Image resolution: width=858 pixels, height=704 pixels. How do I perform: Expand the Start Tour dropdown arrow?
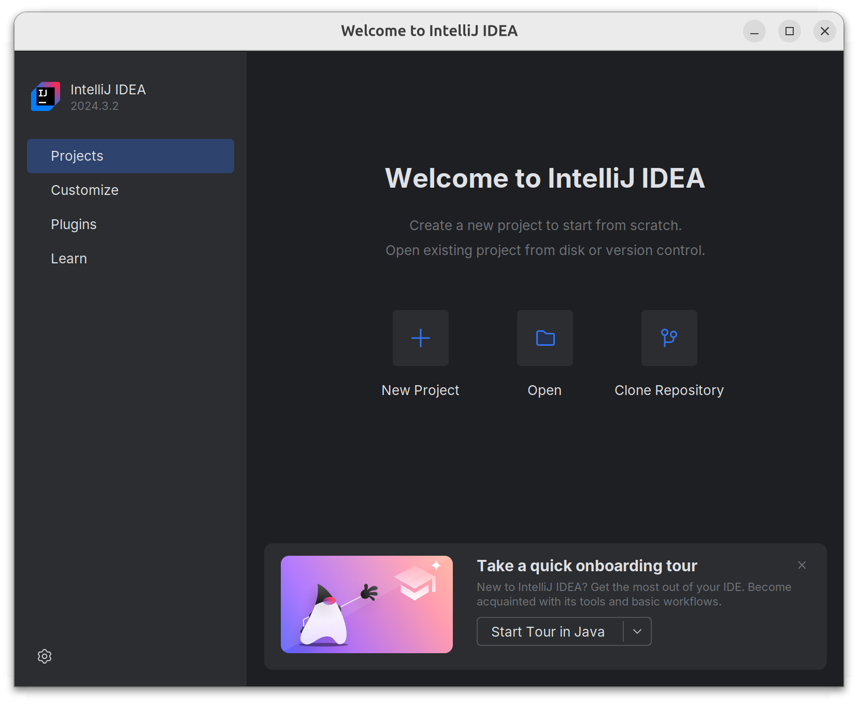point(637,631)
